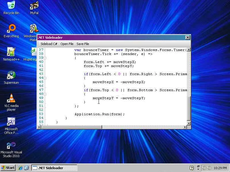
Task: Click the system clock showing 10:29 PM
Action: click(220, 168)
